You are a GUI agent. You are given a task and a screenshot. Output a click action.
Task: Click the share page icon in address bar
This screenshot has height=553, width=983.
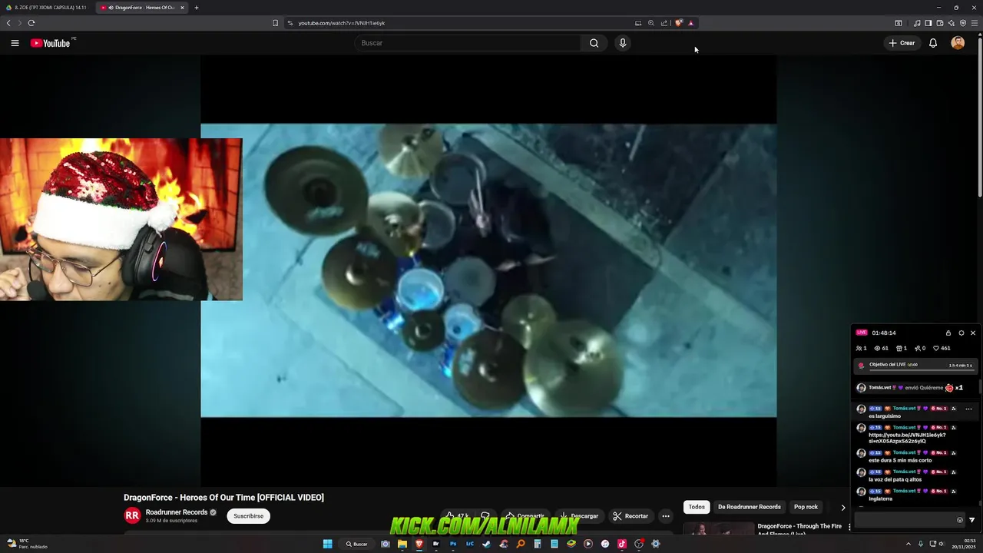tap(664, 23)
